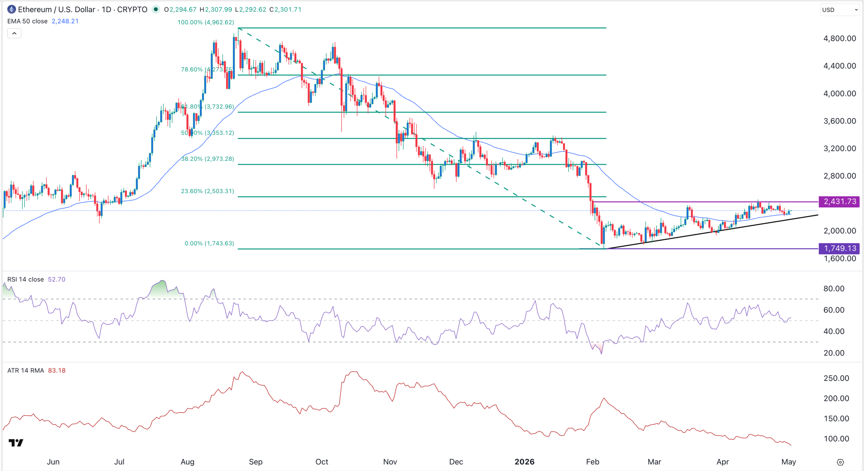Viewport: 864px width, 471px height.
Task: Open the USD currency dropdown
Action: point(840,10)
